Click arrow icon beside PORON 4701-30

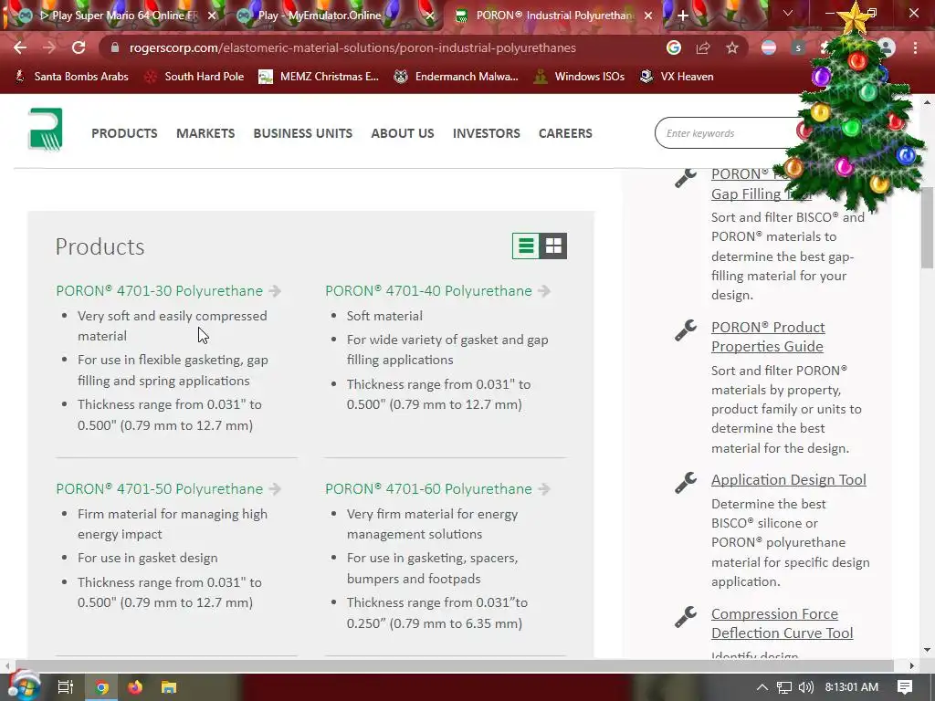[275, 291]
